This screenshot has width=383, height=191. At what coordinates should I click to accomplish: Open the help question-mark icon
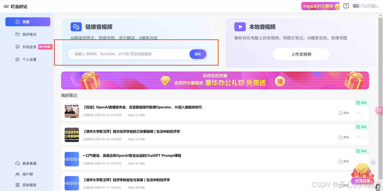[346, 6]
